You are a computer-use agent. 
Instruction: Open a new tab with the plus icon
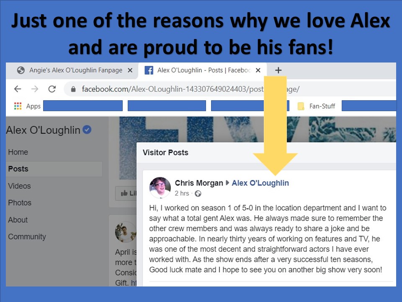tap(278, 70)
